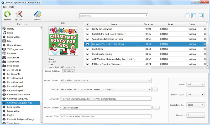This screenshot has height=125, width=210.
Task: Click the song table horizontal scrollbar
Action: point(119,68)
